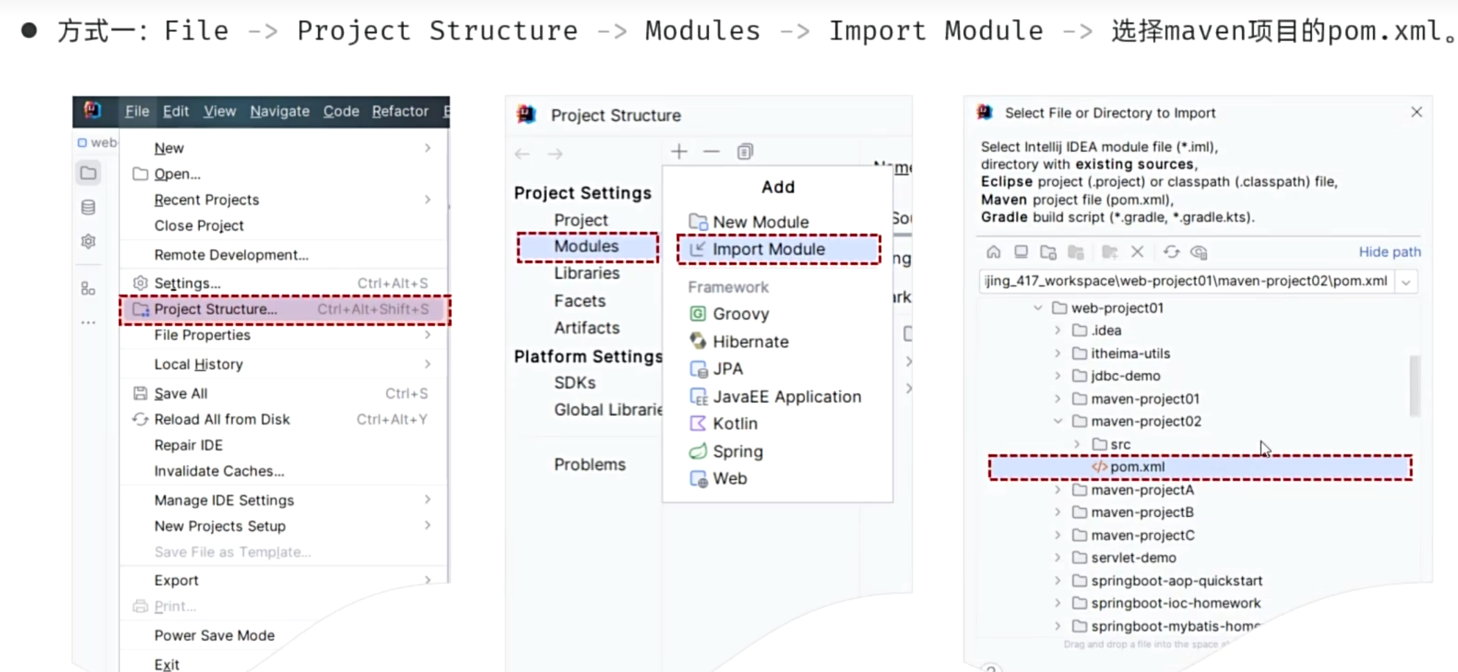Viewport: 1458px width, 672px height.
Task: Open the Navigate menu
Action: click(x=279, y=111)
